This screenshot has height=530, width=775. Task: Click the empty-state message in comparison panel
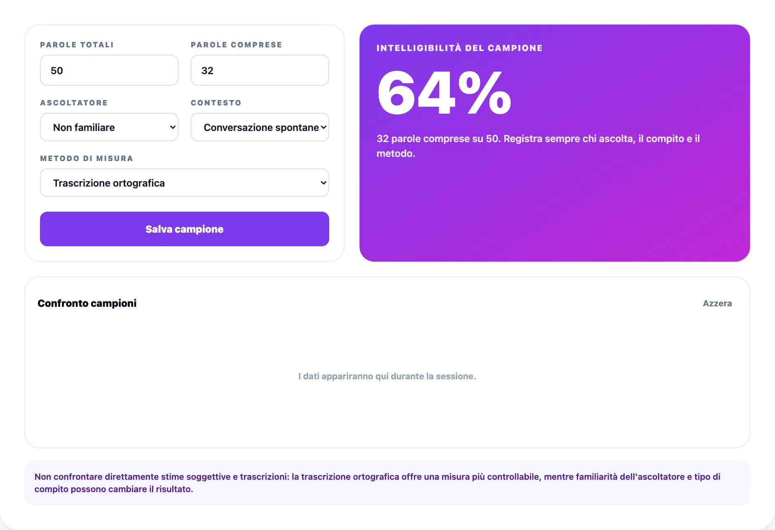click(387, 376)
